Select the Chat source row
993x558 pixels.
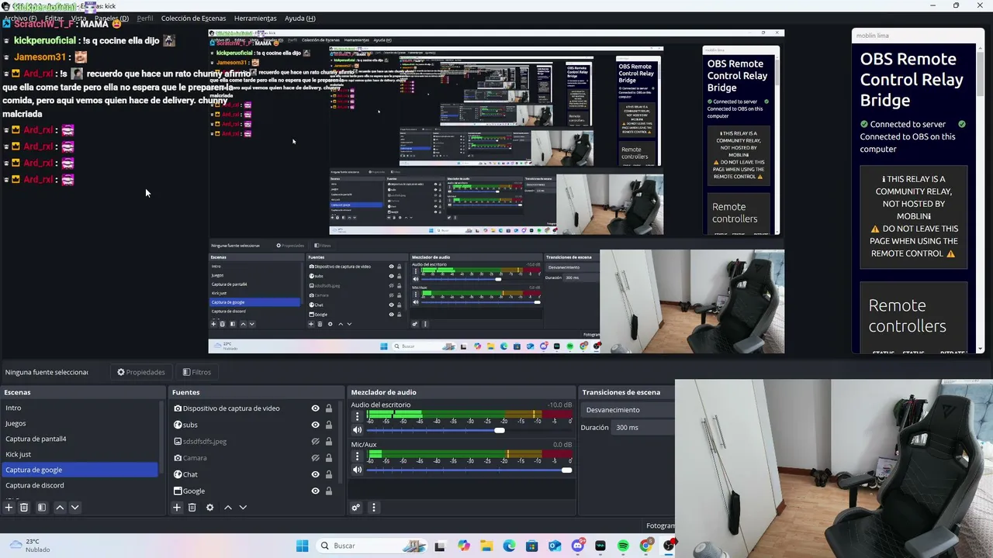[x=255, y=474]
